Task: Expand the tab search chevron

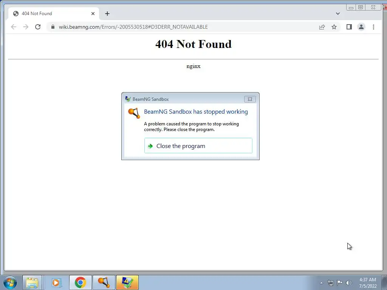Action: 337,14
